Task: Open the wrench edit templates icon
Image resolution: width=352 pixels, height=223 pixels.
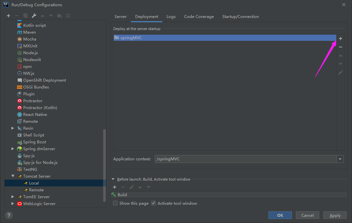Action: tap(34, 16)
